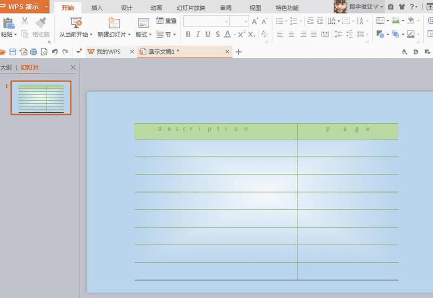Click the Cut scissors icon
Image resolution: width=433 pixels, height=298 pixels.
click(x=25, y=22)
